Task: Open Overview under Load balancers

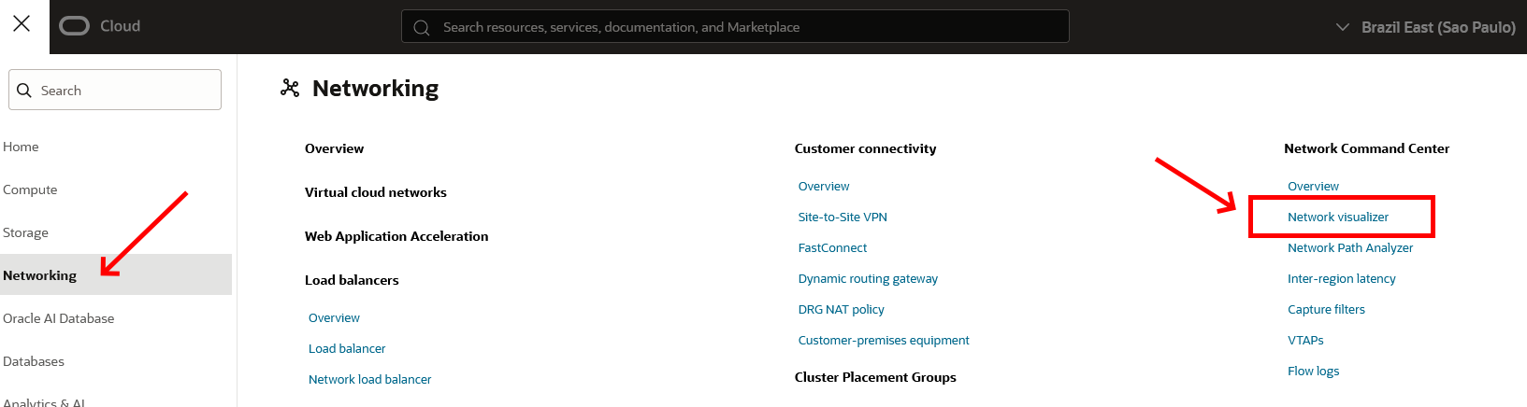Action: 334,317
